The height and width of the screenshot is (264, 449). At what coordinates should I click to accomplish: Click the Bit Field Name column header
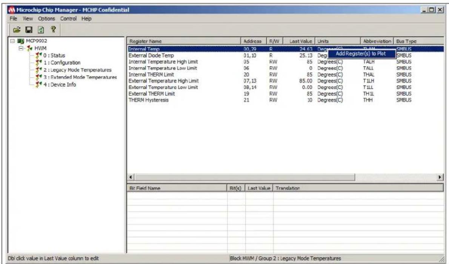[177, 188]
